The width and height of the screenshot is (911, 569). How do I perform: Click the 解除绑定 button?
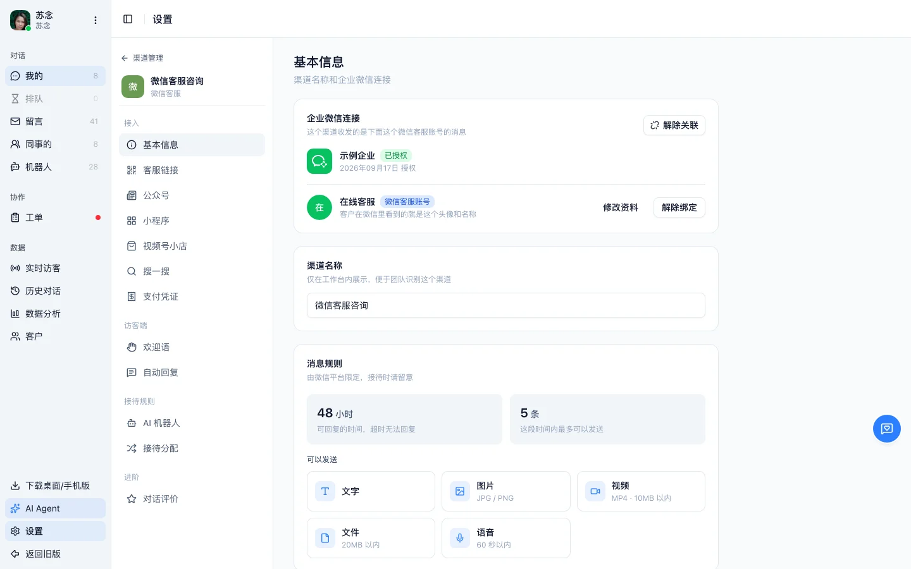[x=679, y=207]
